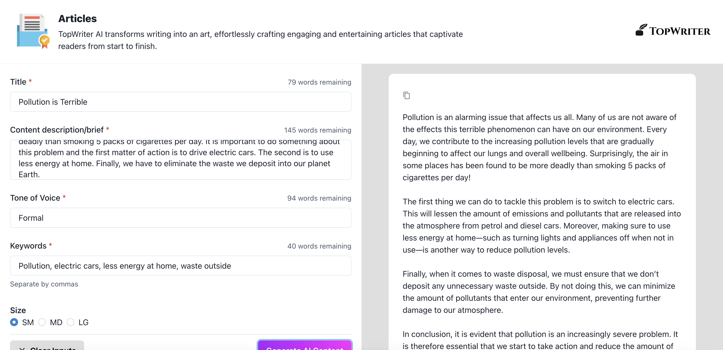Click the TopWriter brand name text
Viewport: 723px width, 350px height.
(x=680, y=31)
